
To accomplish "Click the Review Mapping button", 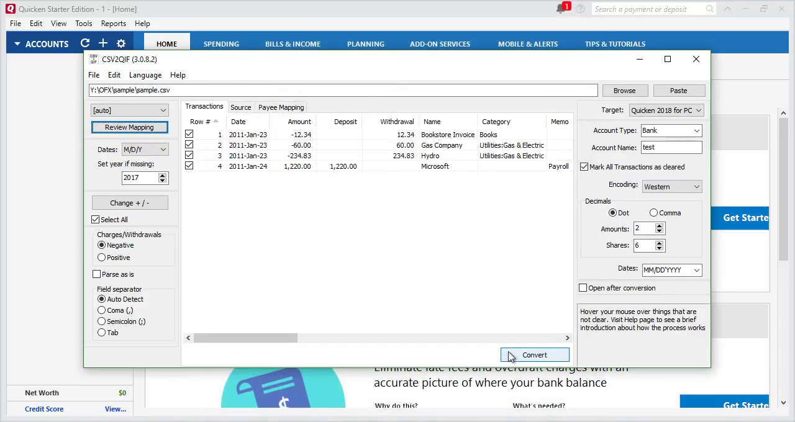I will pos(129,127).
